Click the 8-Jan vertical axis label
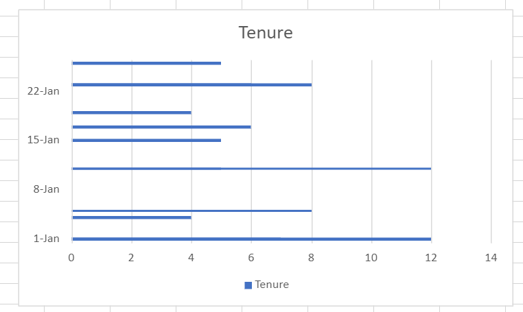 (47, 189)
